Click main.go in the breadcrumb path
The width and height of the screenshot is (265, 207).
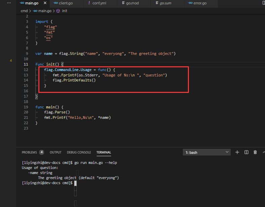tap(45, 11)
